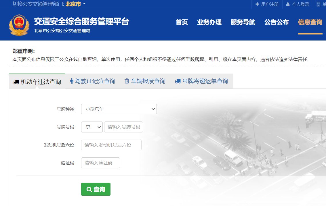
Task: Click the magnifier icon in 查询 button
Action: (89, 189)
